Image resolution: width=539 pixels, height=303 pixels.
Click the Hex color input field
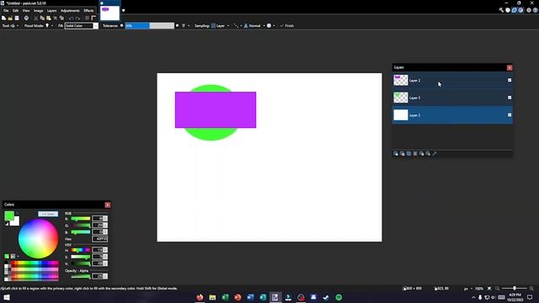[99, 239]
